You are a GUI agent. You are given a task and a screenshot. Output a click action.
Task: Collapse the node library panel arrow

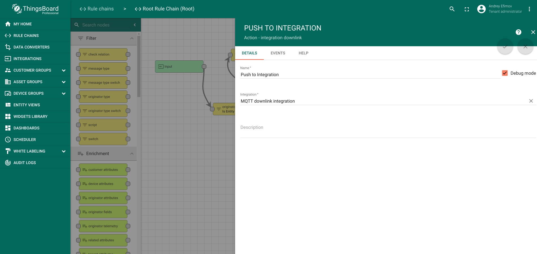point(135,25)
